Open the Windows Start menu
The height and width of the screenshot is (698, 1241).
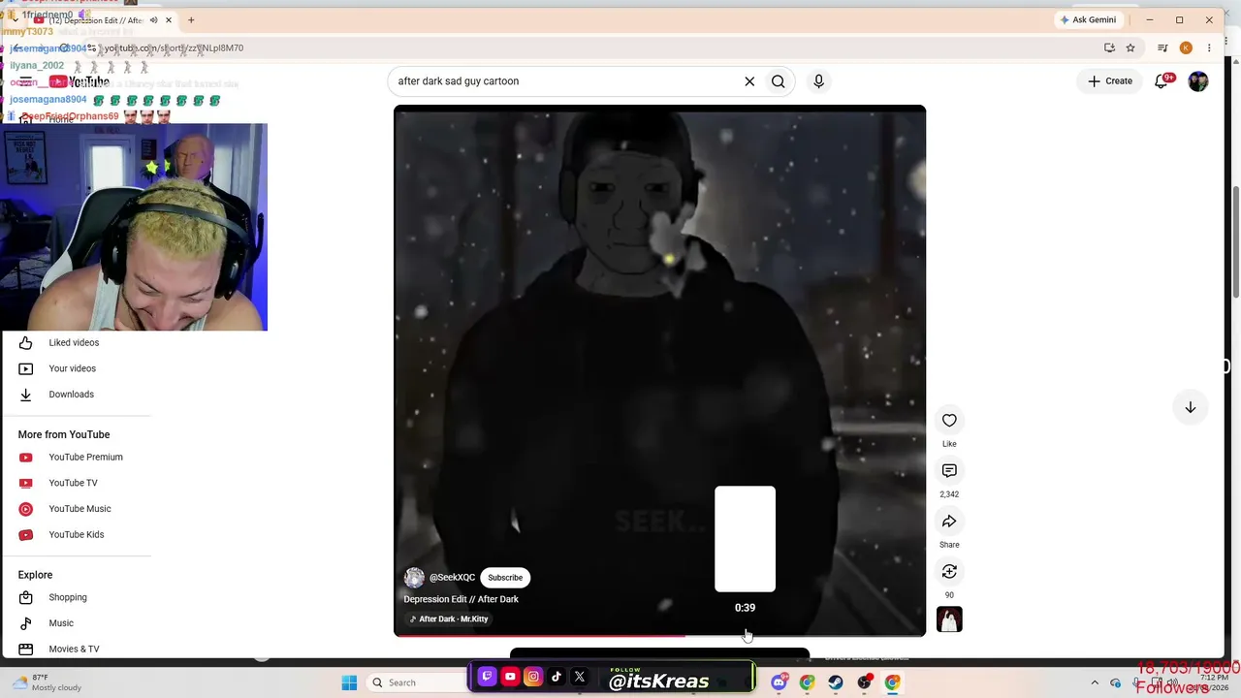[x=349, y=682]
